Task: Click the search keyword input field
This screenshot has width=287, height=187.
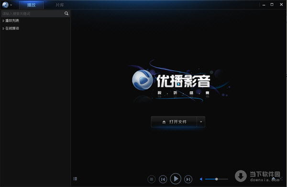Action: click(33, 13)
